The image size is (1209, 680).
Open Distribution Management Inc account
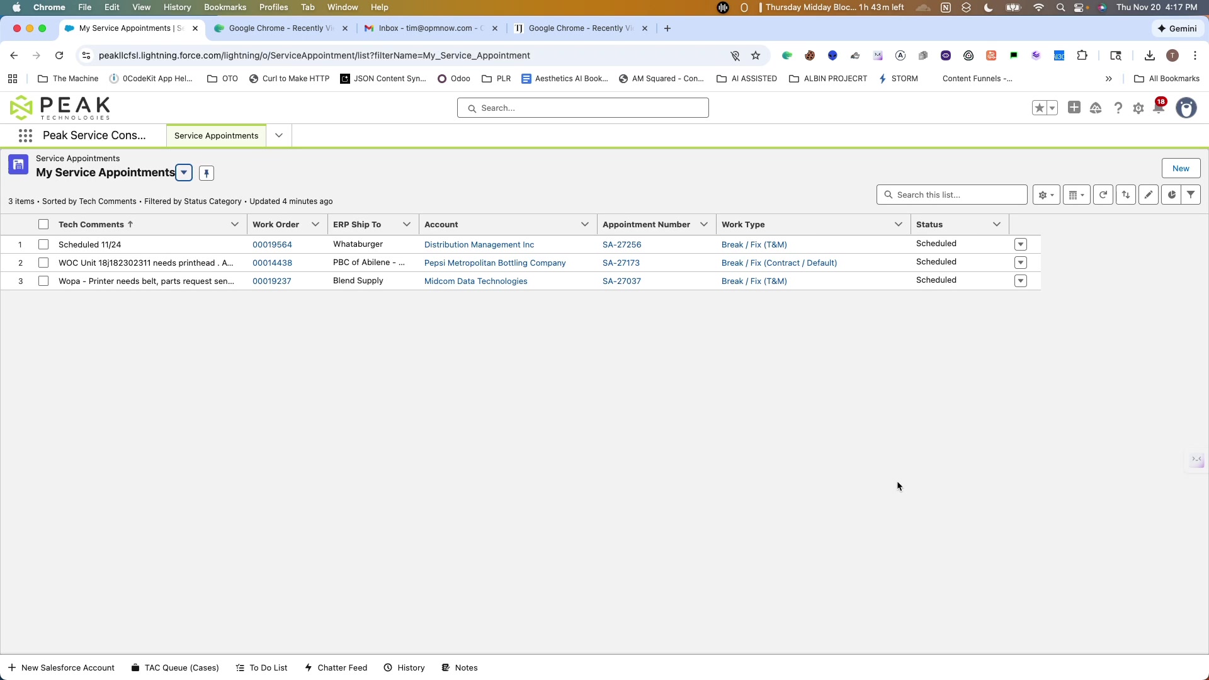point(479,245)
